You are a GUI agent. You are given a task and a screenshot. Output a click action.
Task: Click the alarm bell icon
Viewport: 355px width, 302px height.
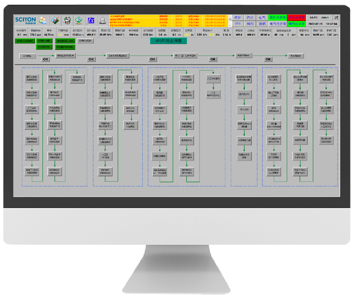102,20
